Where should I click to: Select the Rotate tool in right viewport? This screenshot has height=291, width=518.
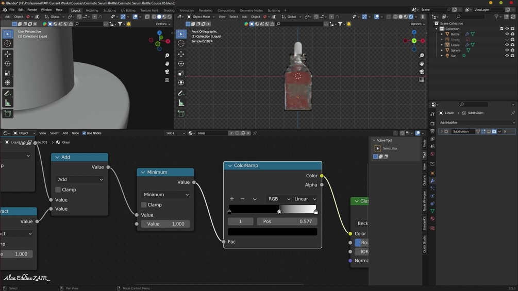pos(181,64)
